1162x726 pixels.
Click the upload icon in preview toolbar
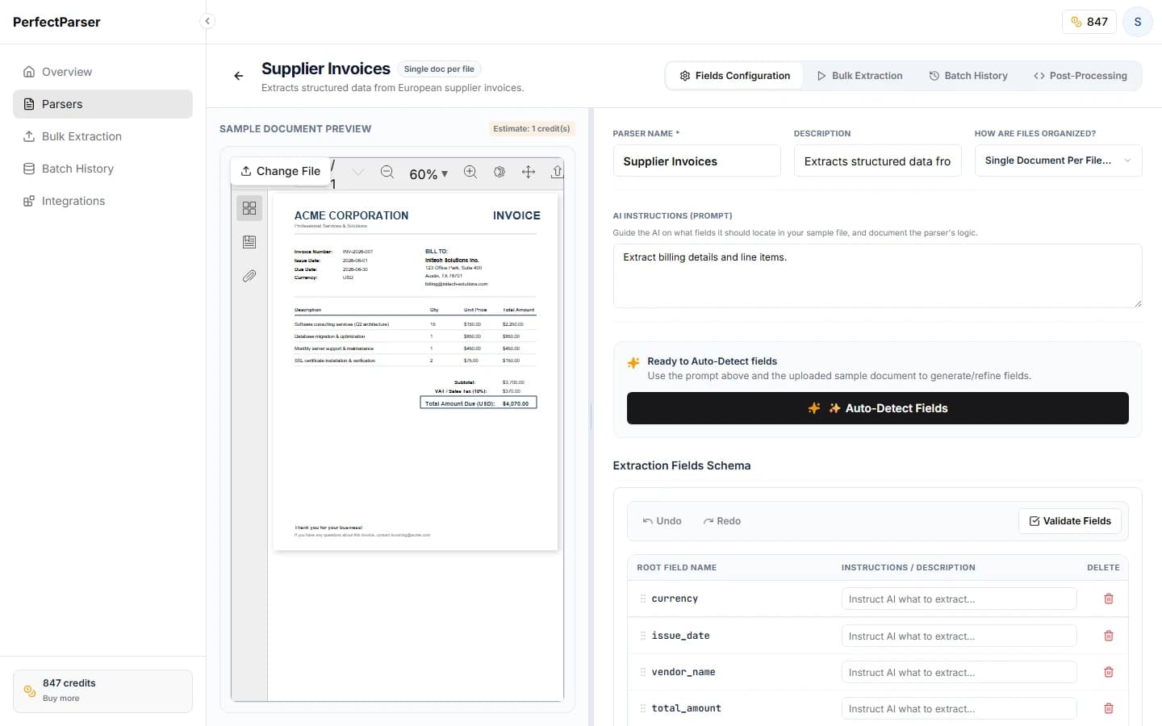click(557, 172)
